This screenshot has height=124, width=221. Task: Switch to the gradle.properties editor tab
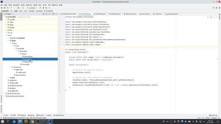pos(172,14)
